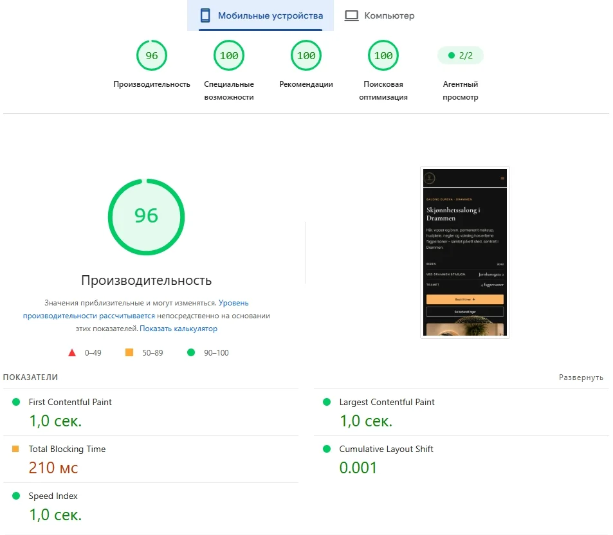Click the Агентный просмотр label
This screenshot has width=613, height=535.
[x=460, y=90]
